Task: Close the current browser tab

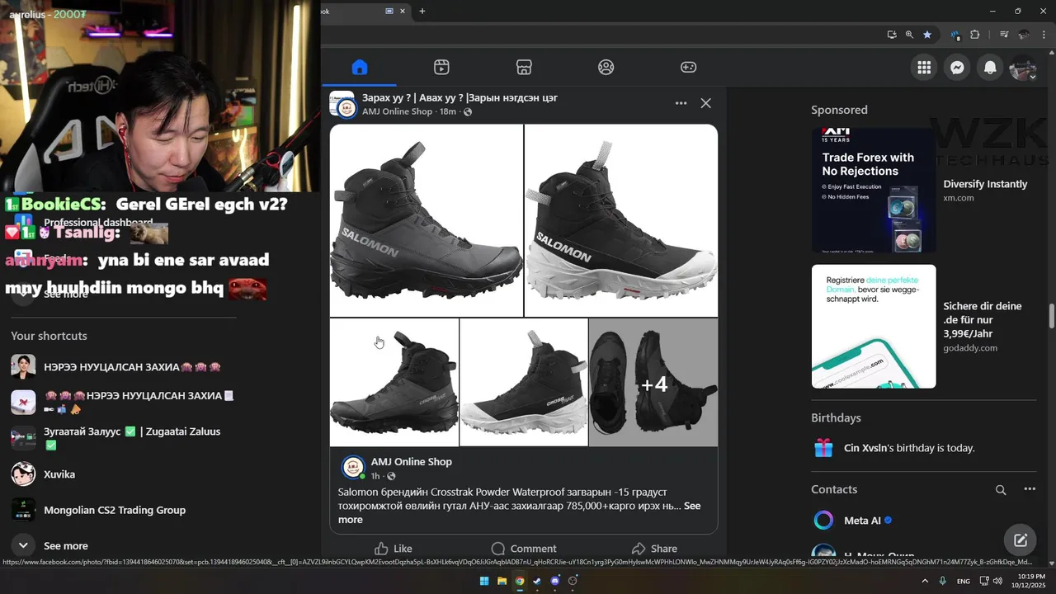Action: point(403,11)
